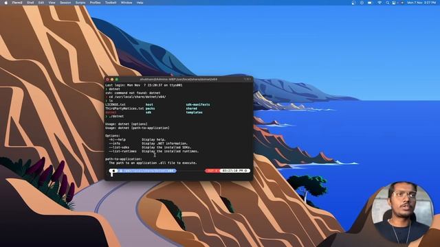Open the Help menu
Image resolution: width=440 pixels, height=247 pixels.
pos(140,3)
